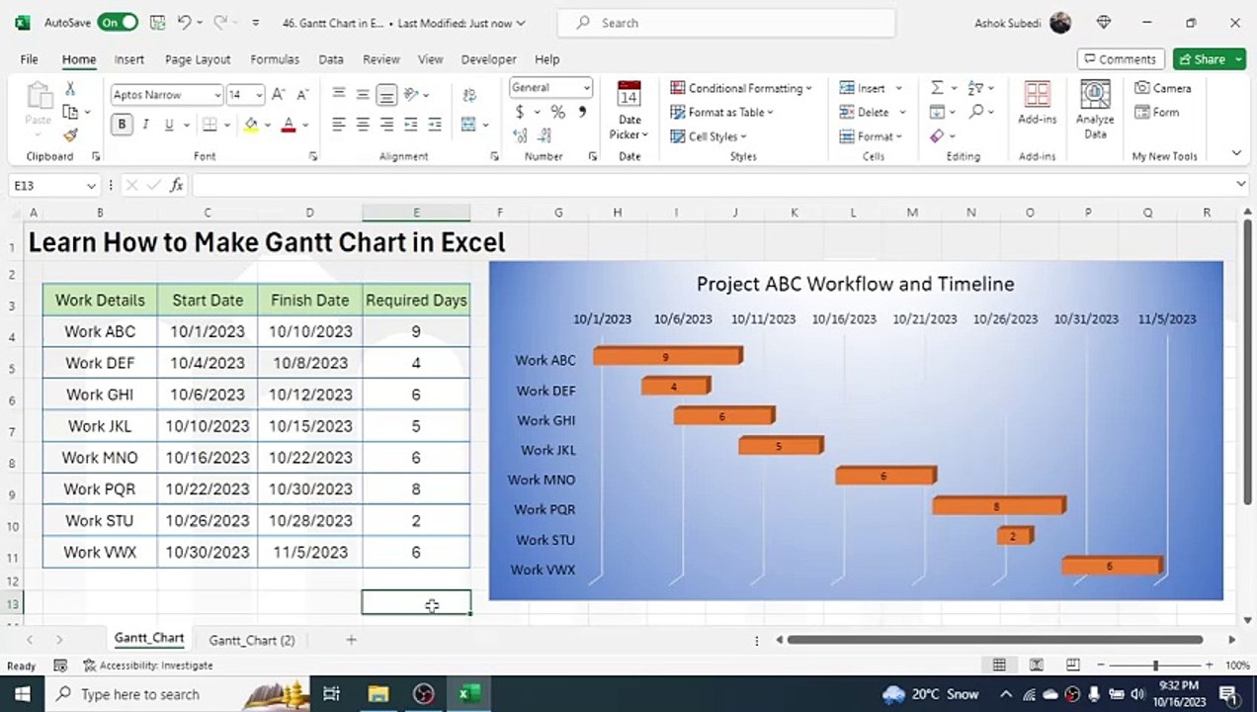
Task: Expand Format as Table menu
Action: 722,112
